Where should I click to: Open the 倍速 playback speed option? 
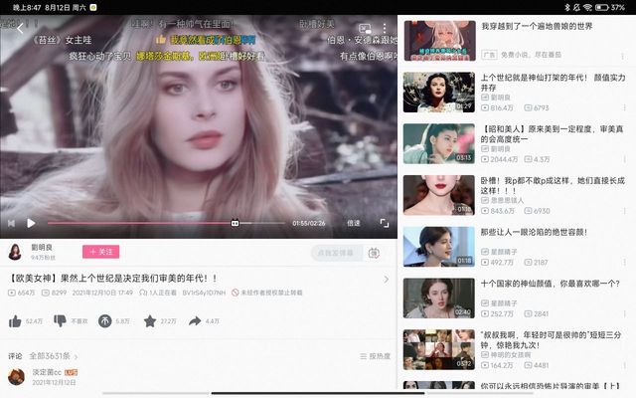(x=354, y=223)
